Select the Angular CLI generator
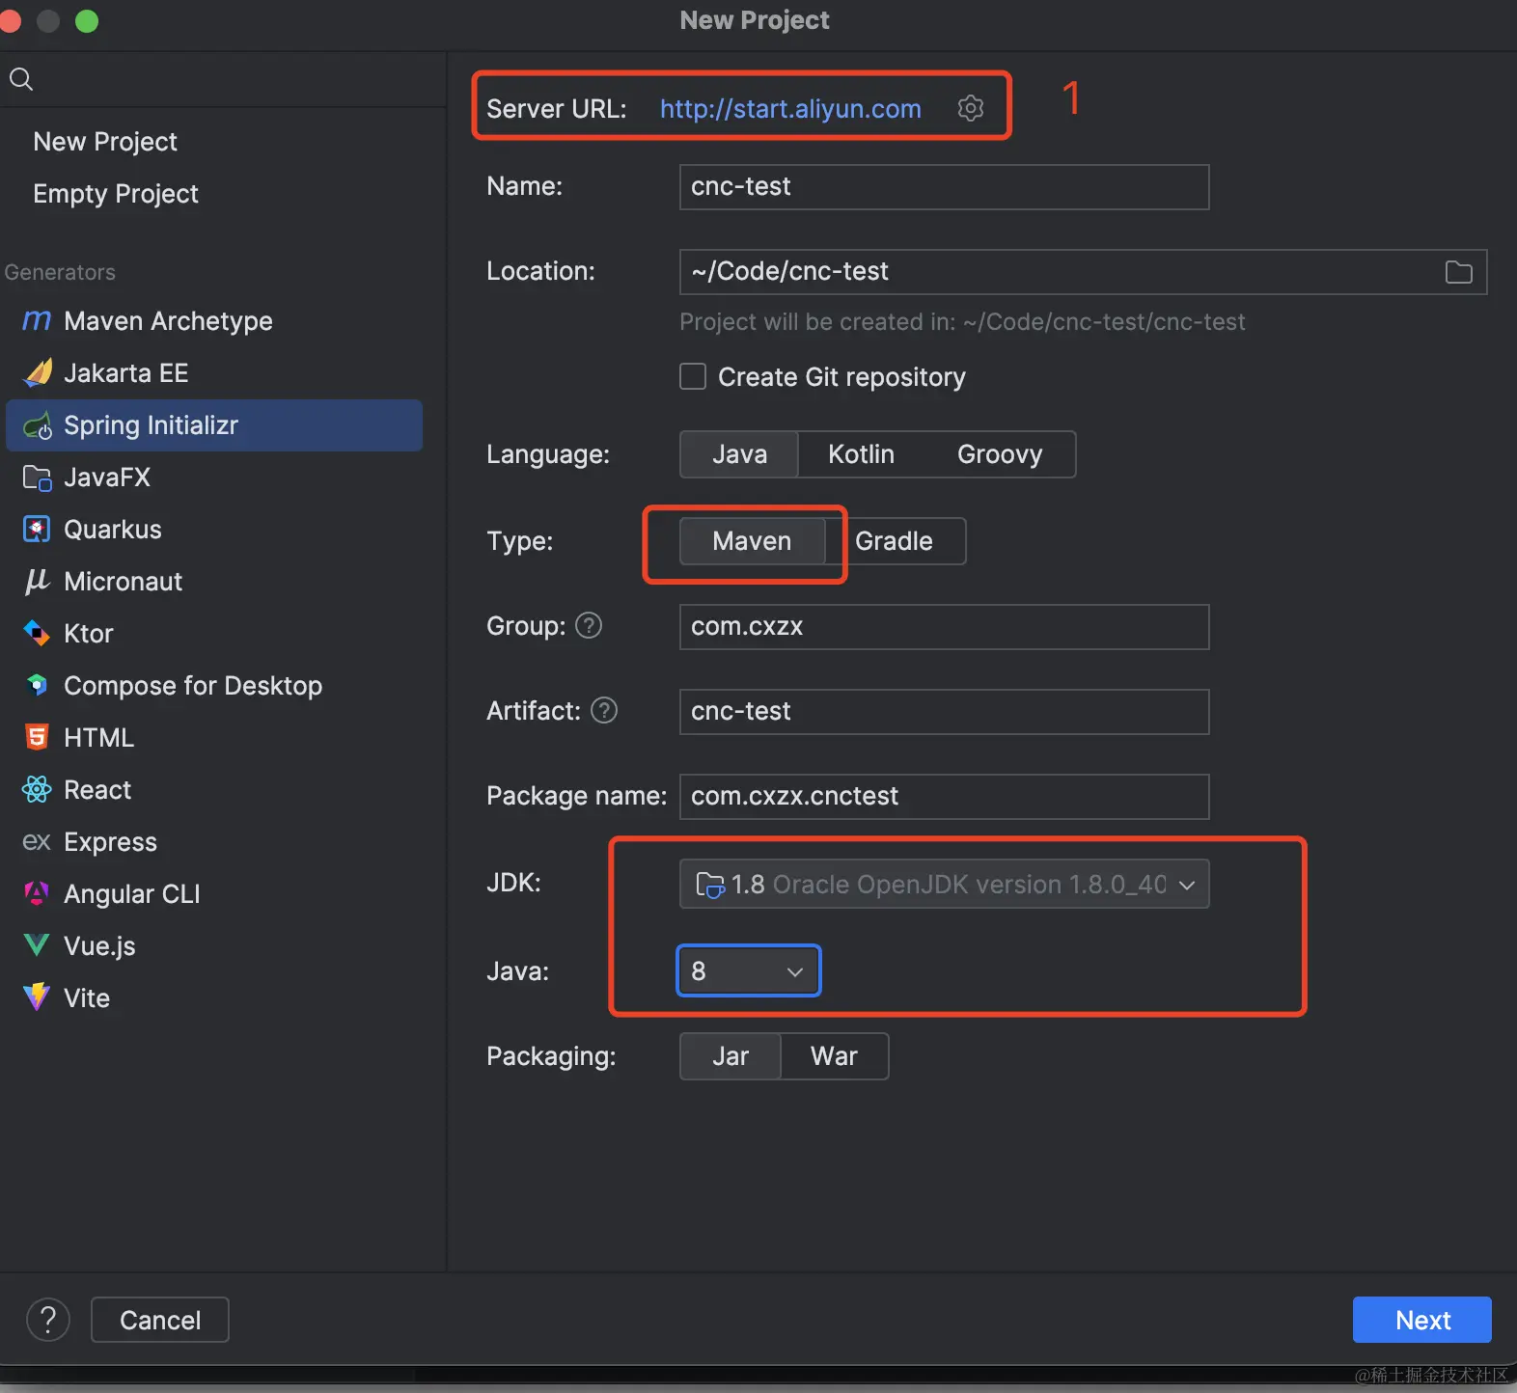Screen dimensions: 1517x1393 tap(214, 894)
